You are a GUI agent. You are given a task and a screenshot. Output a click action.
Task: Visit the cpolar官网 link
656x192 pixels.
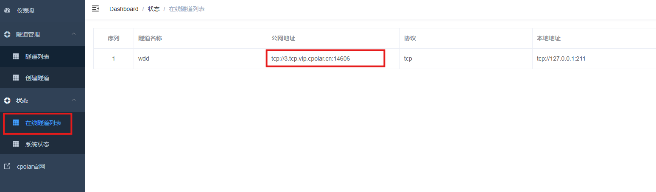pyautogui.click(x=31, y=167)
